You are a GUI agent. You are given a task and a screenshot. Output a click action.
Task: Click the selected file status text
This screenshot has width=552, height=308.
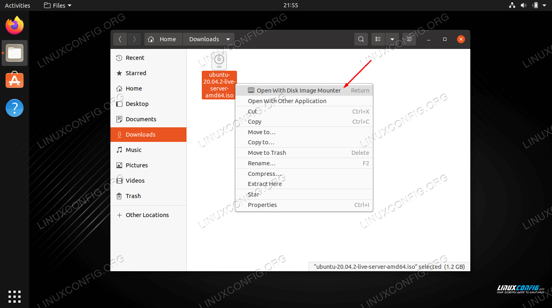389,267
